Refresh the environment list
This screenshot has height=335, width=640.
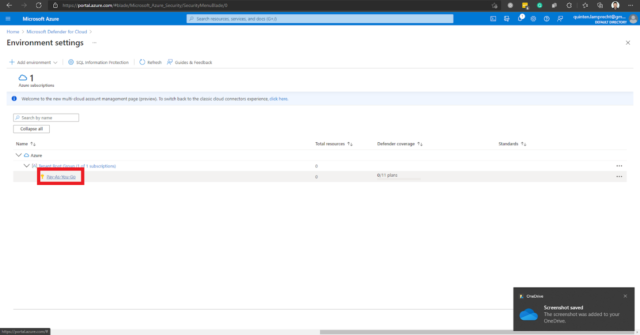[x=150, y=62]
